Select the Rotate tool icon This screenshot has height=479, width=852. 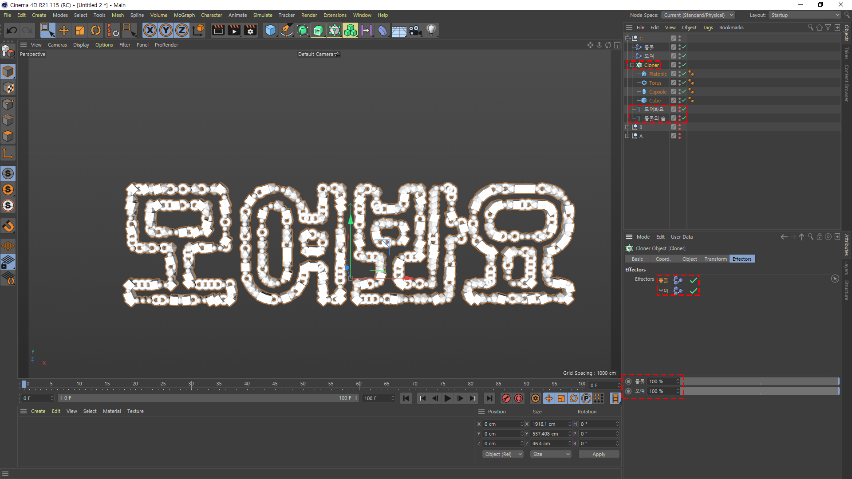(95, 30)
